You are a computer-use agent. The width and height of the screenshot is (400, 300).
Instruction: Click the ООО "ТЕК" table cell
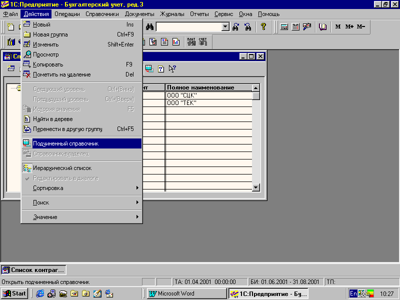click(208, 103)
